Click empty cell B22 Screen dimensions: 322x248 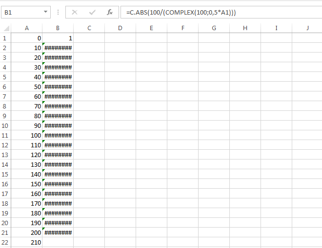tap(58, 242)
